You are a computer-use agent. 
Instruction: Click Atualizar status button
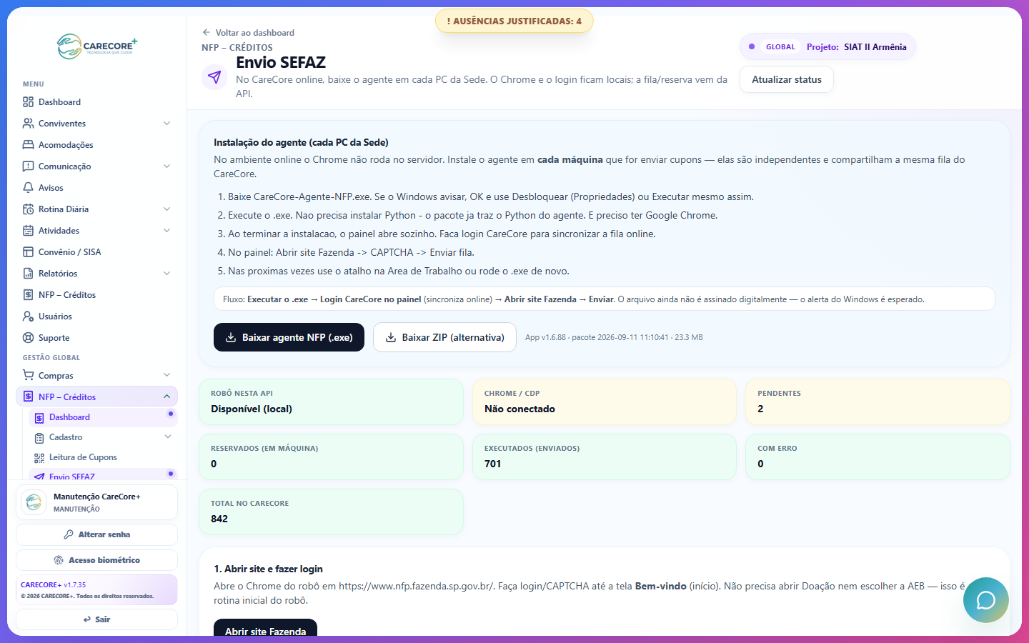787,79
